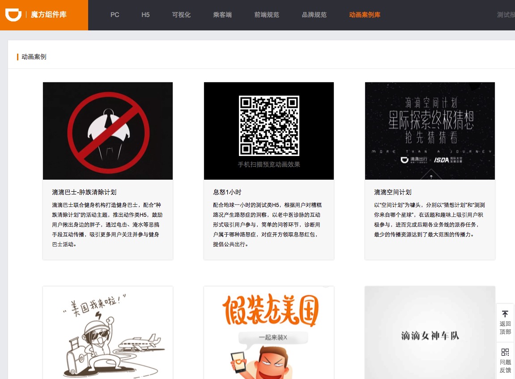Open the 品牌规范 navigation item
515x379 pixels.
click(314, 15)
